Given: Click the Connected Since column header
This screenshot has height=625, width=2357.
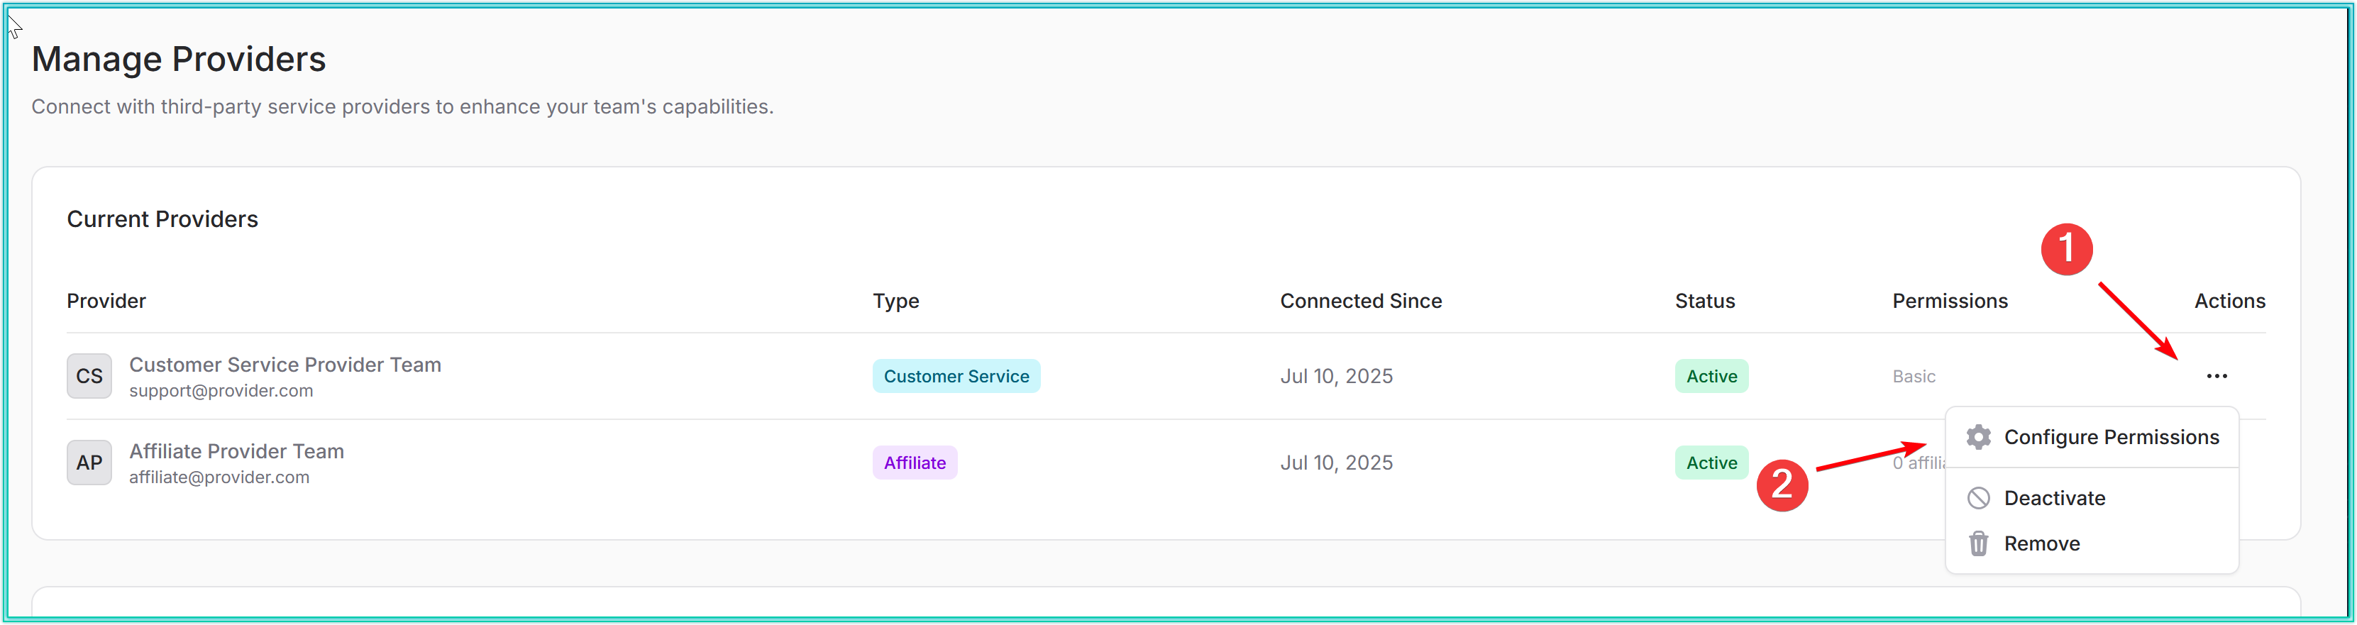Looking at the screenshot, I should pyautogui.click(x=1359, y=301).
